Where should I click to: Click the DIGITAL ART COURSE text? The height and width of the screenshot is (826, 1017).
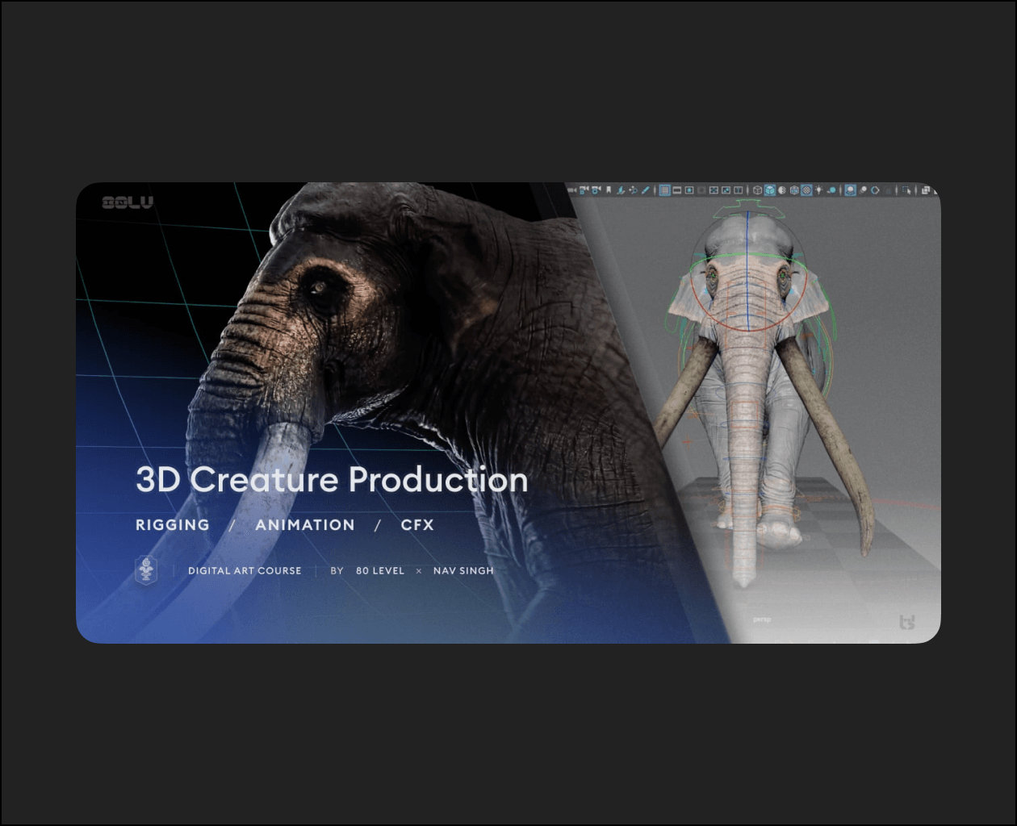(x=245, y=571)
